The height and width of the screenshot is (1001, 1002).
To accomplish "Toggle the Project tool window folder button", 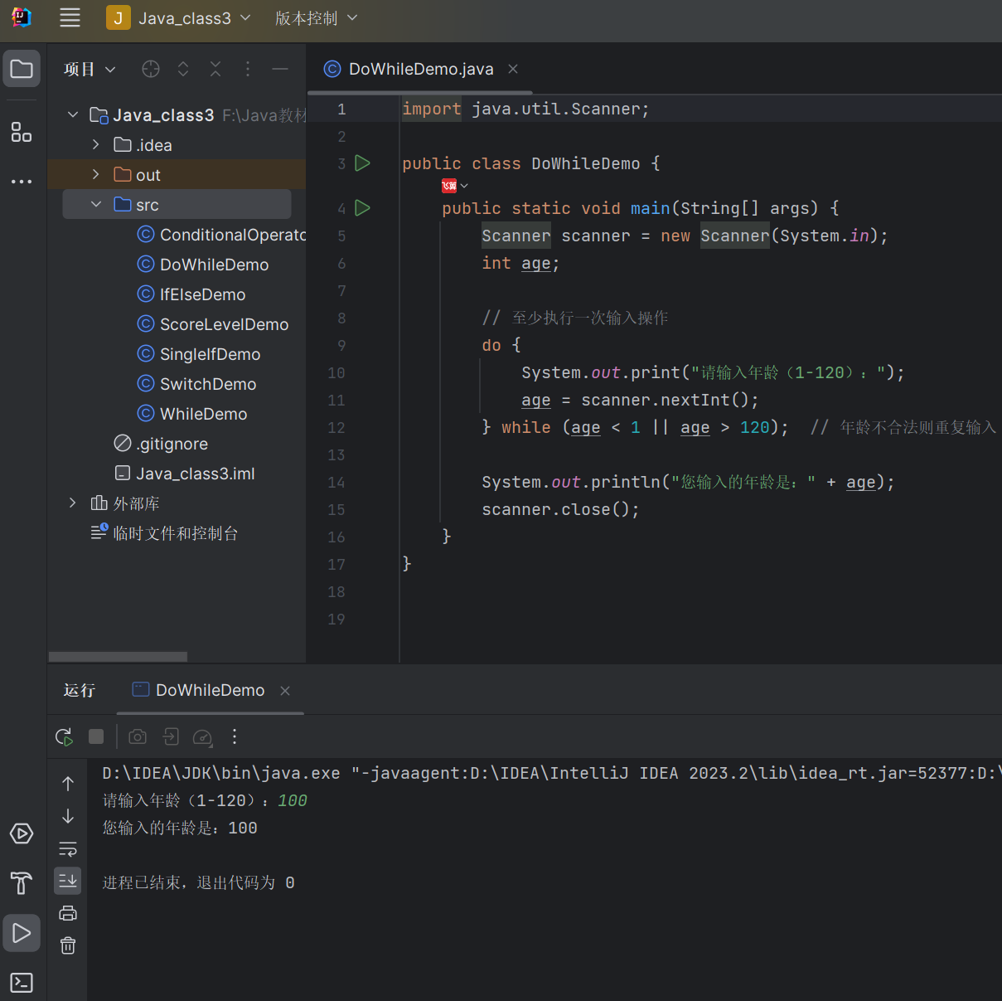I will (22, 69).
